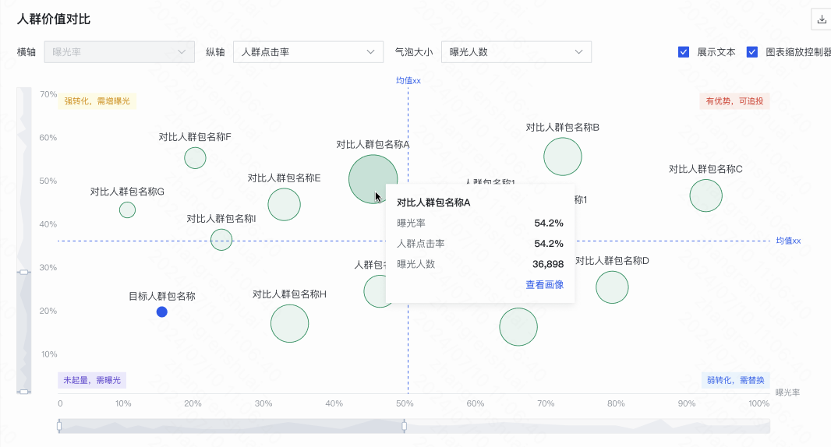This screenshot has height=447, width=831.
Task: Click the 弱转化，需替换 quadrant label
Action: pos(736,380)
